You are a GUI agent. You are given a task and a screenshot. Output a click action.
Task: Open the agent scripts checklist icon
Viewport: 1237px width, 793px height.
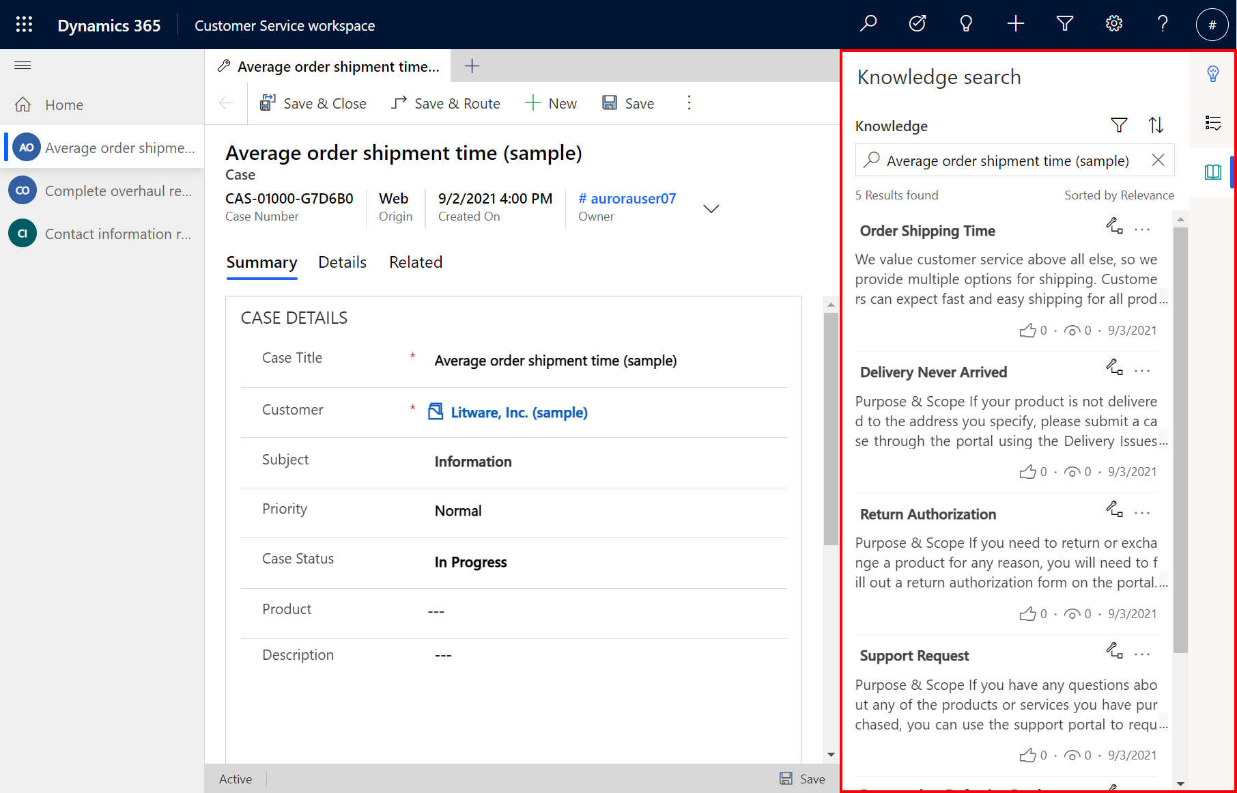tap(1213, 123)
